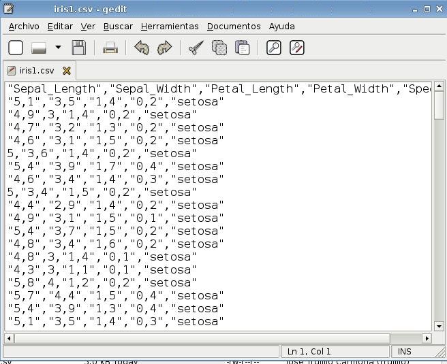
Task: Expand the recent files dropdown arrow
Action: [x=58, y=47]
